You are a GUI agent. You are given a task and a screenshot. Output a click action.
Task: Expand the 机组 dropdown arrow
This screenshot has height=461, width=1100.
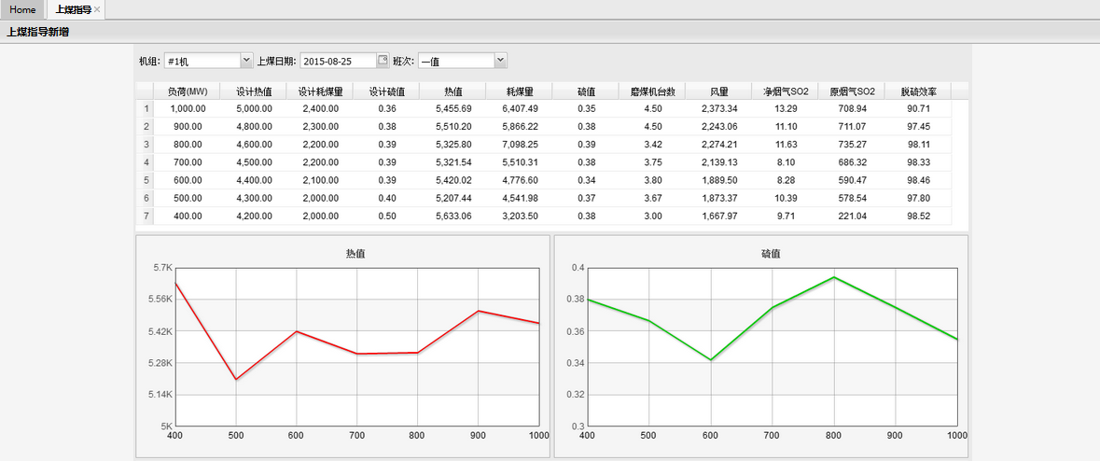pos(246,61)
